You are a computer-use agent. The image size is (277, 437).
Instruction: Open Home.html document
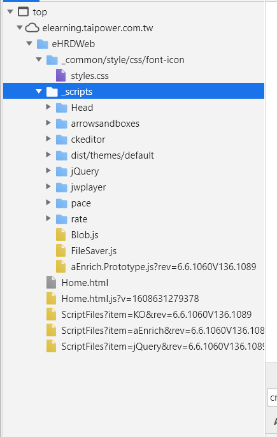tap(85, 283)
